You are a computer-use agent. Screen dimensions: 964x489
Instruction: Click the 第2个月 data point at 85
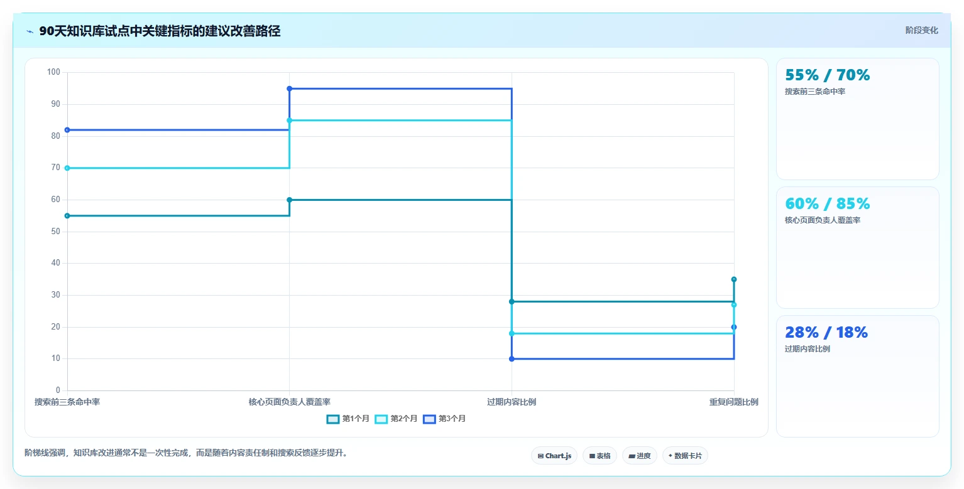[x=290, y=121]
